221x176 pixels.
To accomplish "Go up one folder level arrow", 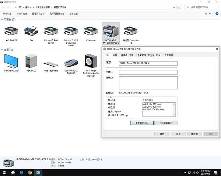I will point(16,7).
